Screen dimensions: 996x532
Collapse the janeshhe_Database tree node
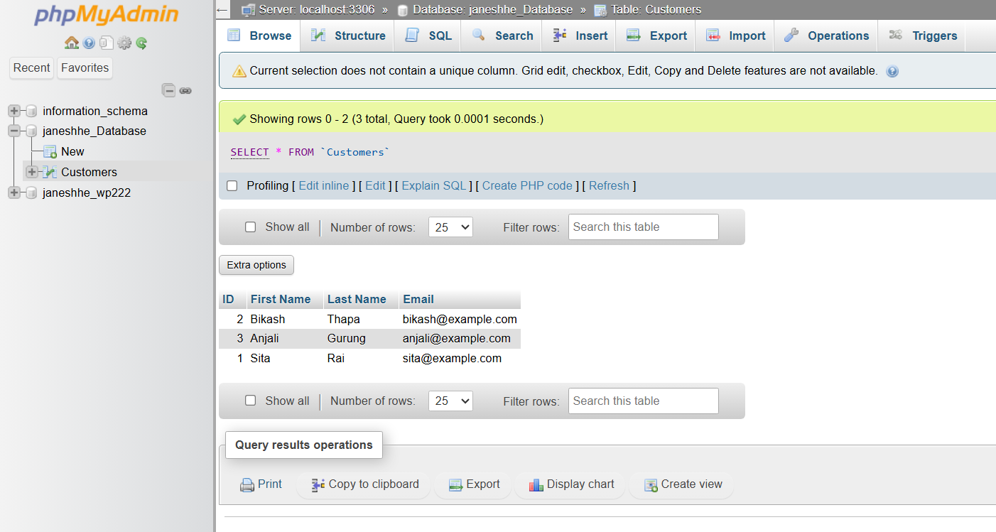14,131
